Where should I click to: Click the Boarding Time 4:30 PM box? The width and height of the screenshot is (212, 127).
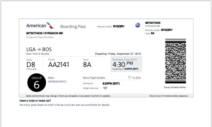click(x=127, y=64)
